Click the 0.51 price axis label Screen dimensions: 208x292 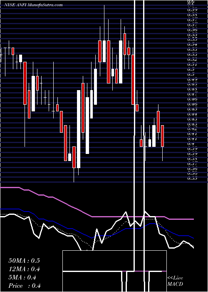(192, 64)
